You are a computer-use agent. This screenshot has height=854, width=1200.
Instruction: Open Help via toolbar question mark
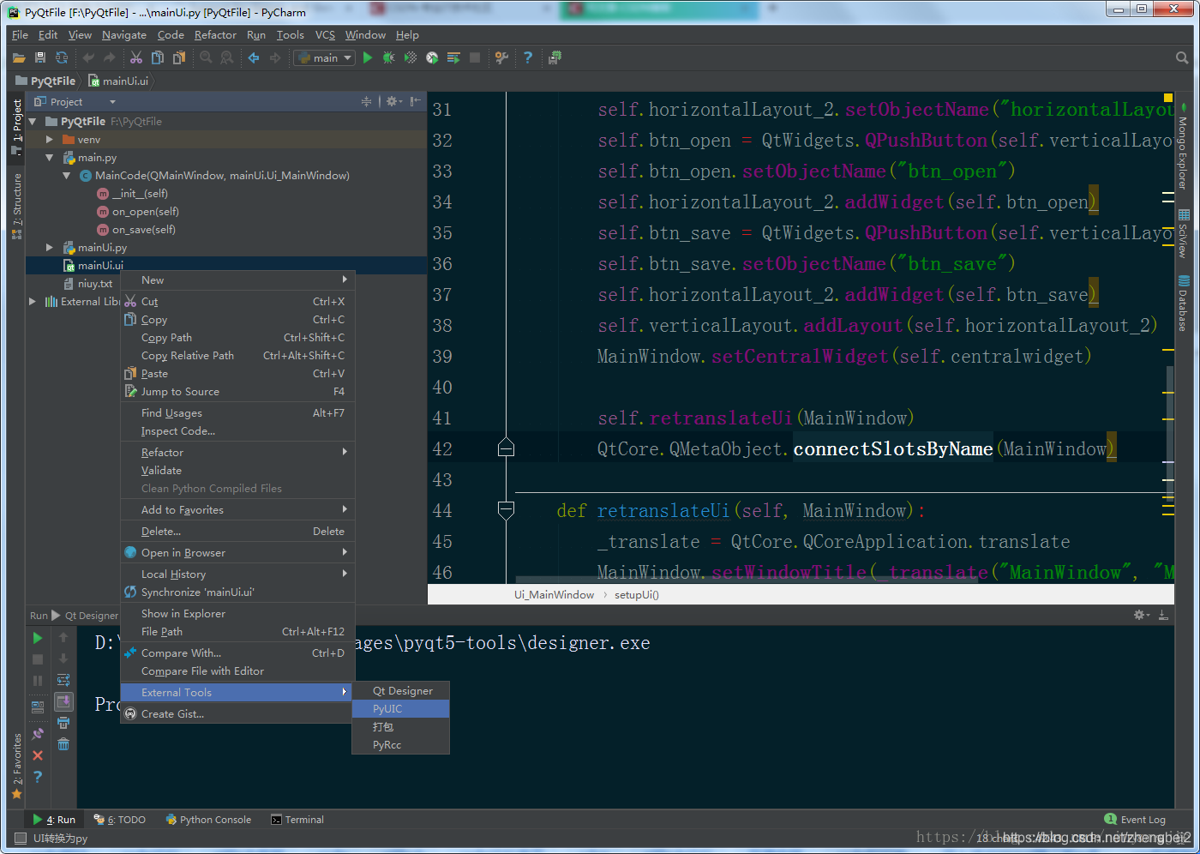528,57
